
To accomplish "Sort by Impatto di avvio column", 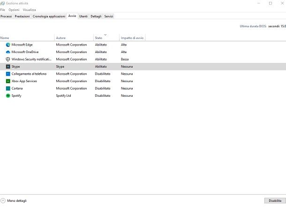I will (x=132, y=38).
